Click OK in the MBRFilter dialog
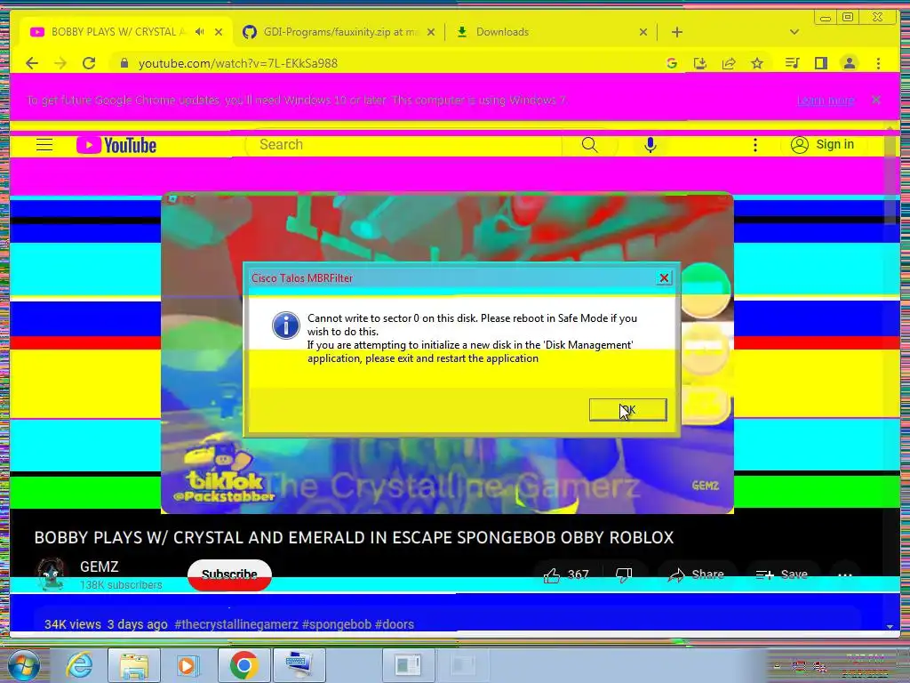This screenshot has height=683, width=910. click(627, 410)
